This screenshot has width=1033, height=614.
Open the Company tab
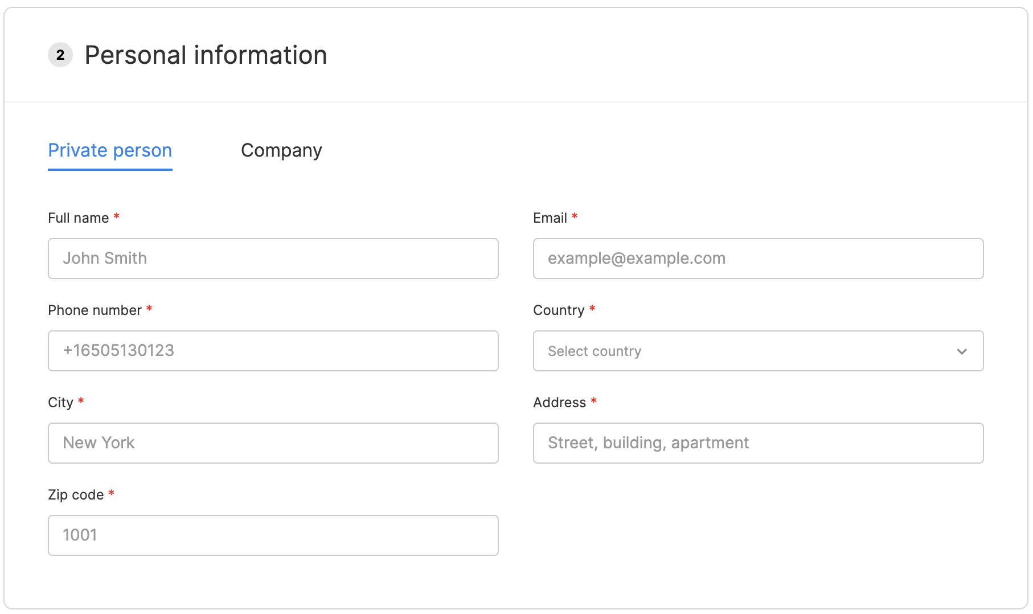(281, 150)
